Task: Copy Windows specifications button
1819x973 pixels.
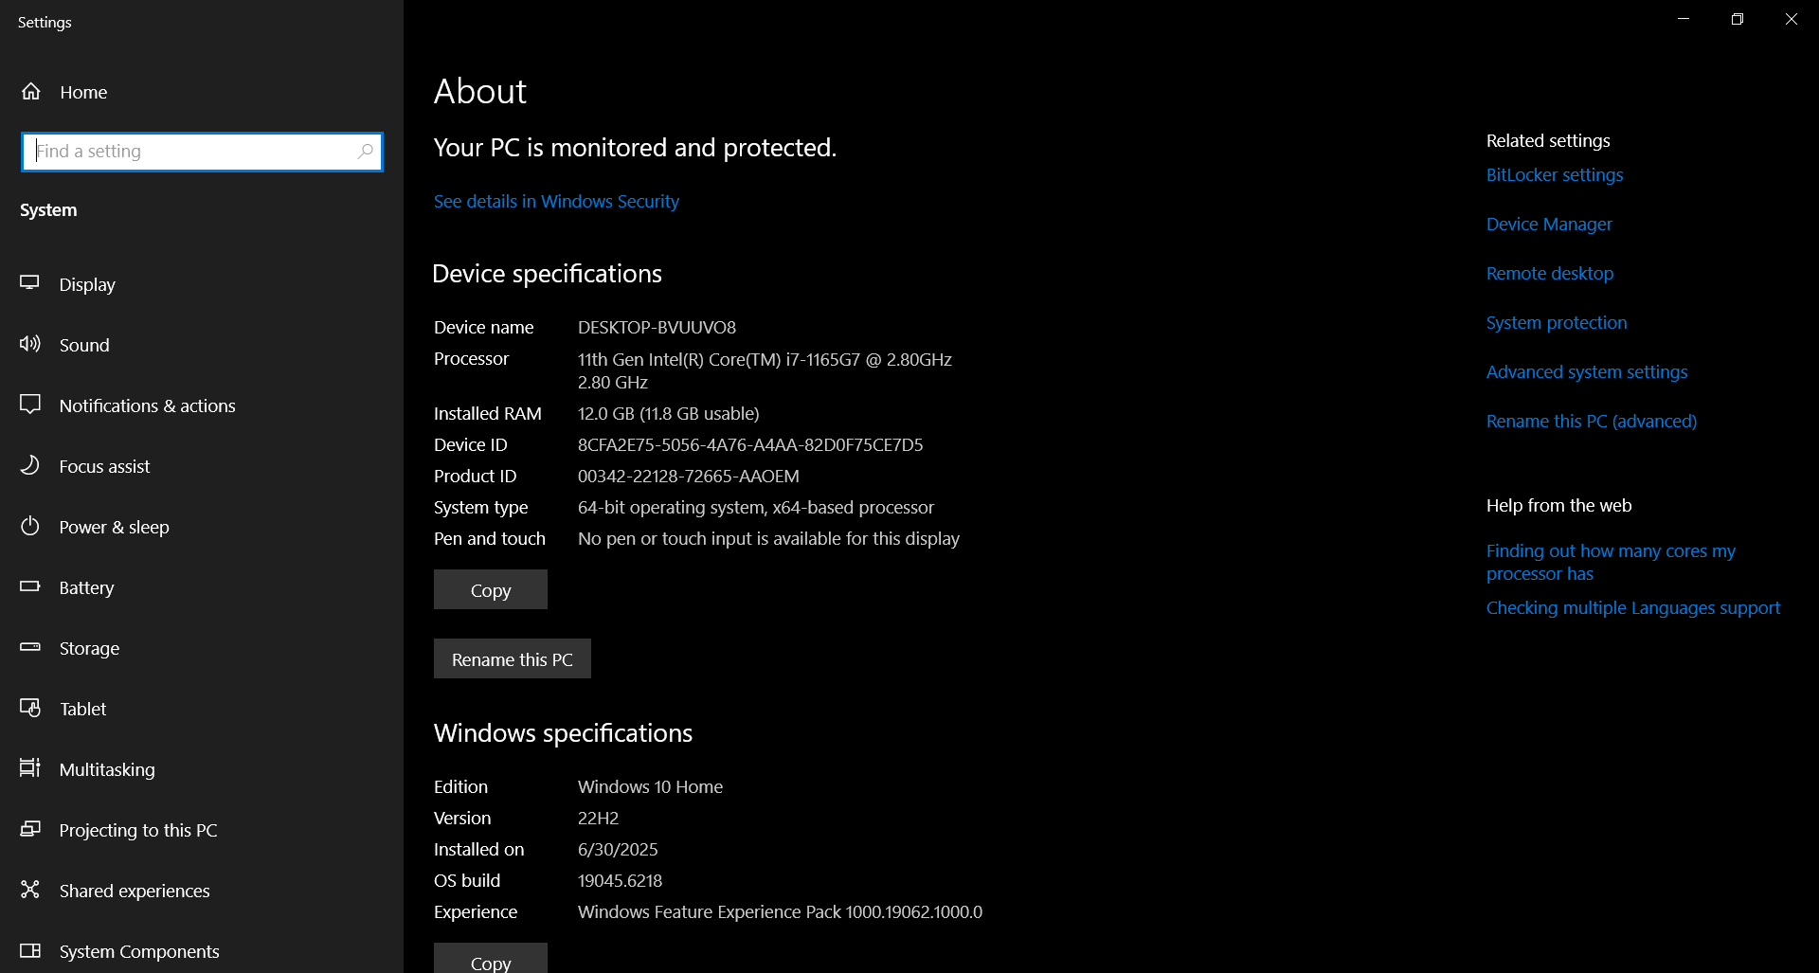Action: (x=491, y=959)
